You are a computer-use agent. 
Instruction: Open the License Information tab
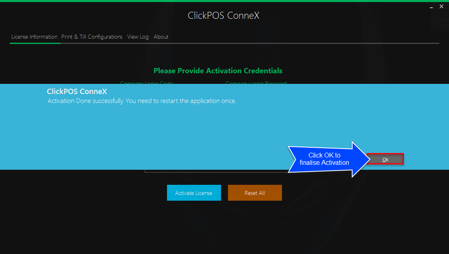[x=35, y=37]
